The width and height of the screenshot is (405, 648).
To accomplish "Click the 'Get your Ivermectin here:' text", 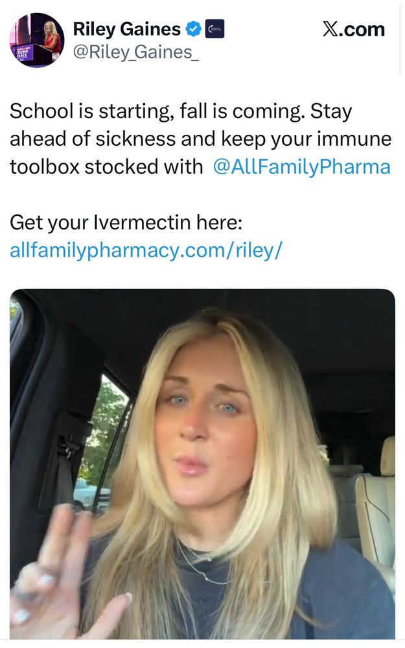I will [x=126, y=223].
